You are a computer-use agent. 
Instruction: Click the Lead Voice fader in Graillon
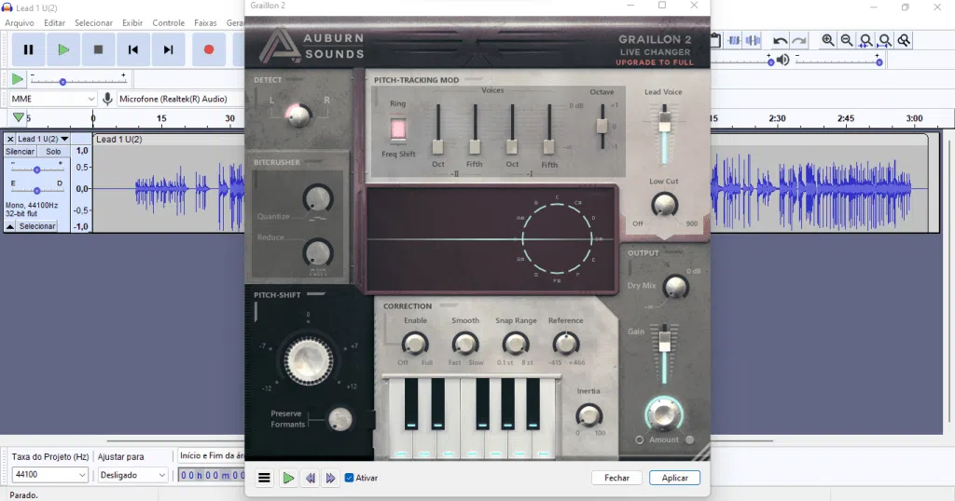(664, 122)
